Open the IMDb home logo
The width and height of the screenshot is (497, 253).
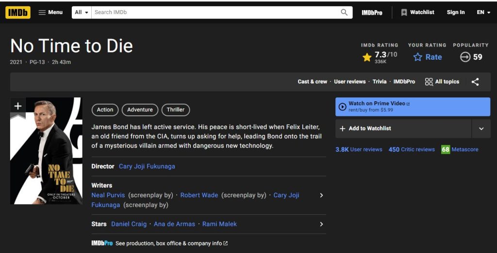click(18, 12)
